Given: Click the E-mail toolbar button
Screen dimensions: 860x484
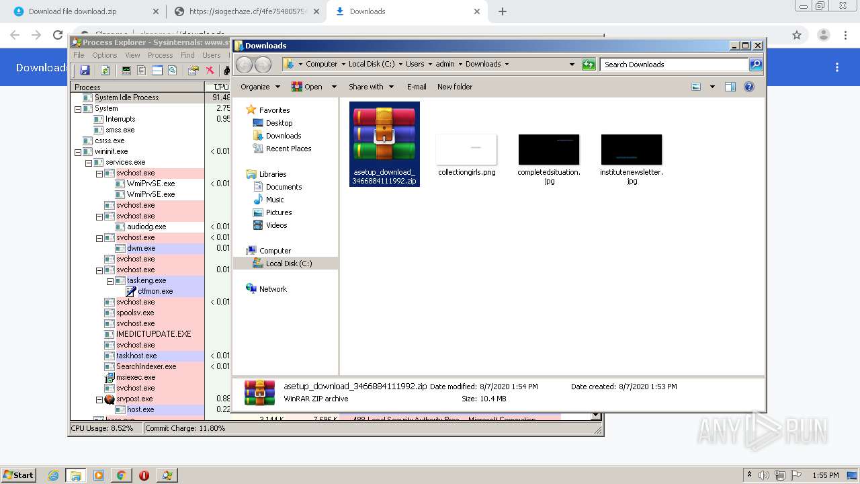Looking at the screenshot, I should coord(417,87).
